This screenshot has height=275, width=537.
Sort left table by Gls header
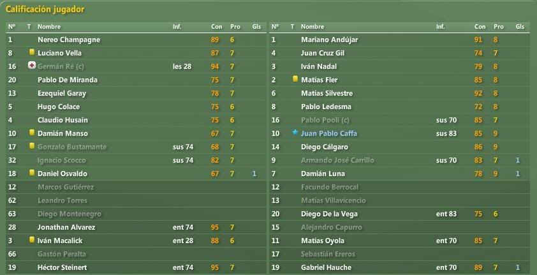256,27
